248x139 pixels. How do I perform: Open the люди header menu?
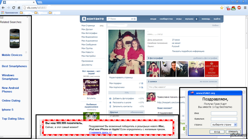click(x=153, y=19)
